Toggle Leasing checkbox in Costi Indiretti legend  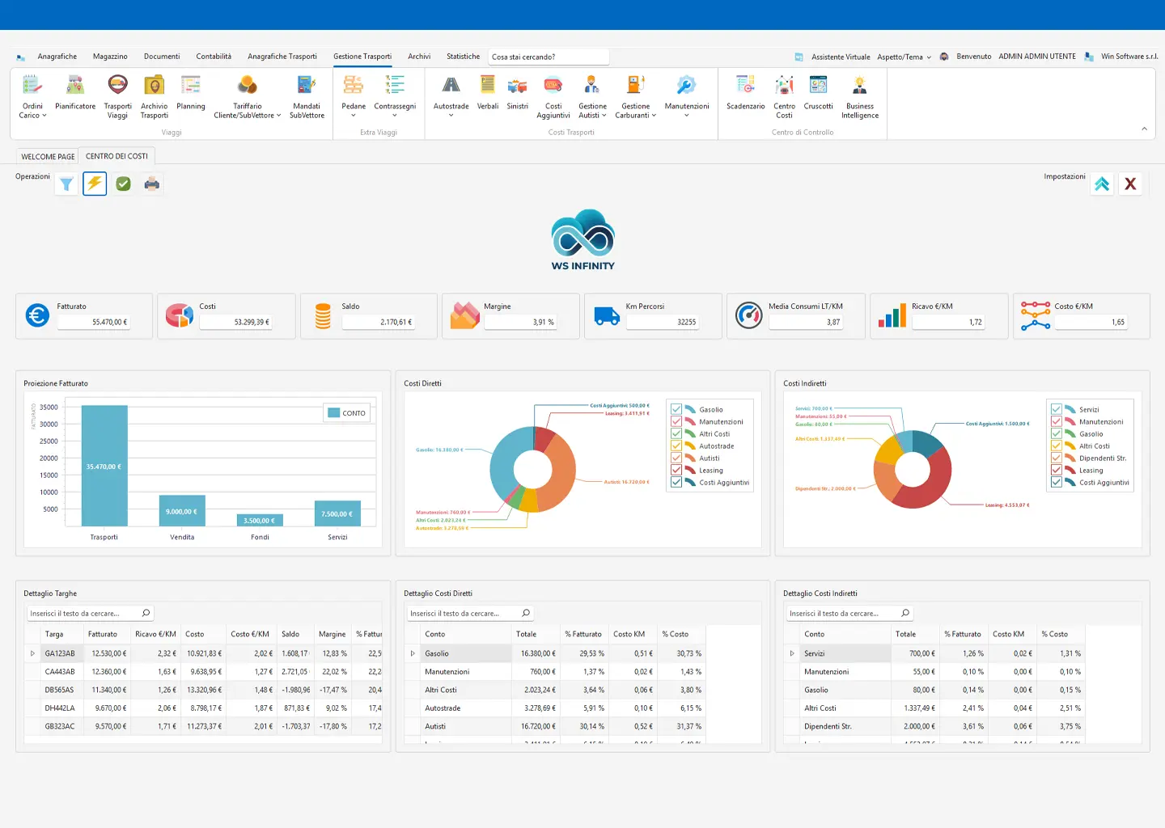point(1056,471)
